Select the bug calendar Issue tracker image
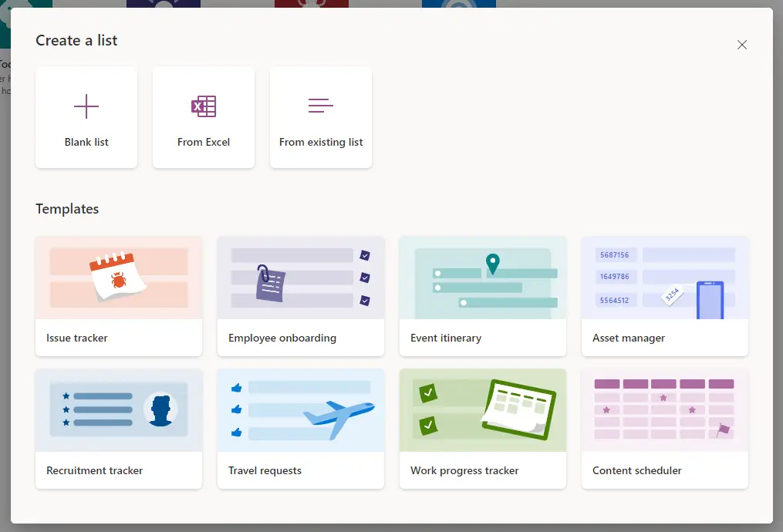 (118, 278)
